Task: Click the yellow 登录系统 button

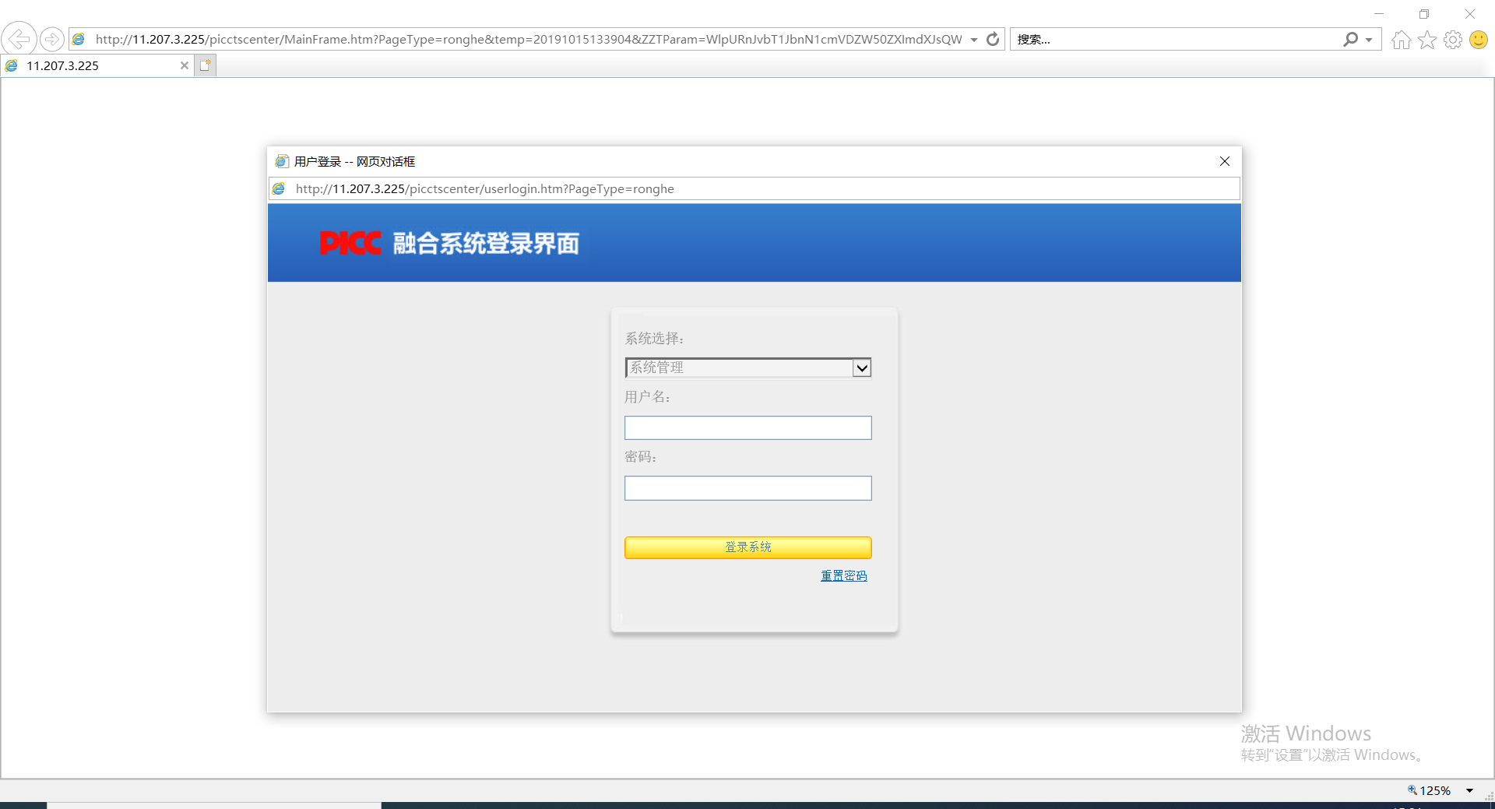Action: pyautogui.click(x=748, y=547)
